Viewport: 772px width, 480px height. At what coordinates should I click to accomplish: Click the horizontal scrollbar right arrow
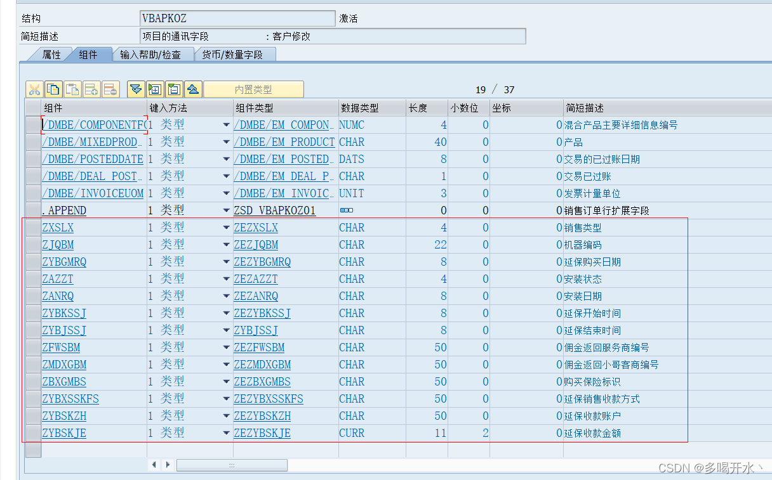pos(167,465)
